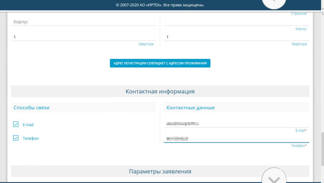Click the АО «ИРТЕХ» copyright footer text
The width and height of the screenshot is (324, 183).
(x=160, y=5)
